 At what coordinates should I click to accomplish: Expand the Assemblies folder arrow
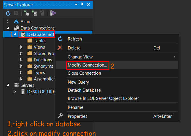pyautogui.click(x=21, y=79)
